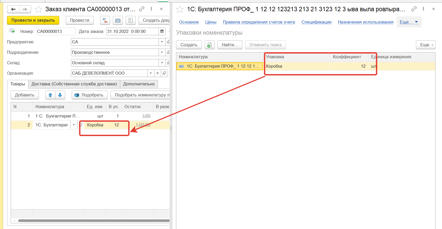Open calendar picker for Дата заказа

(162, 31)
